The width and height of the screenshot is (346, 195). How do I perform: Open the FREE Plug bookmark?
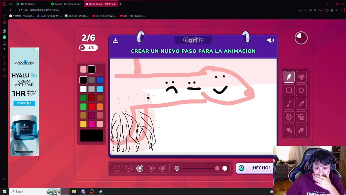coord(104,16)
